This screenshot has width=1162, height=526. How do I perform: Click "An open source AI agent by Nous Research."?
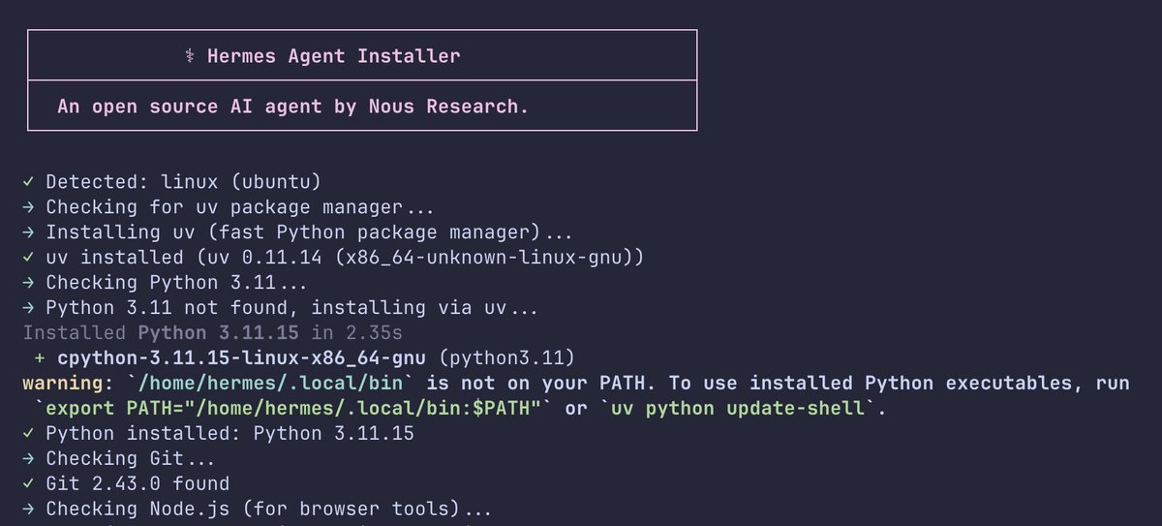(x=293, y=107)
